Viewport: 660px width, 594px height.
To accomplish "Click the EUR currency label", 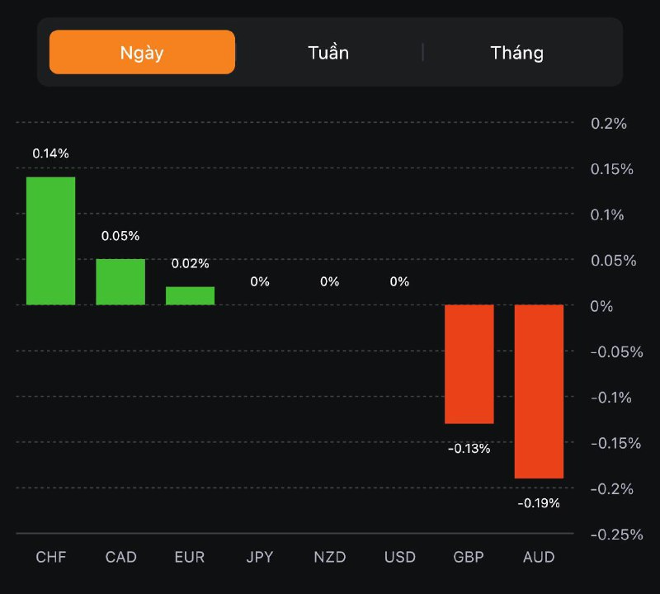I will (x=190, y=557).
